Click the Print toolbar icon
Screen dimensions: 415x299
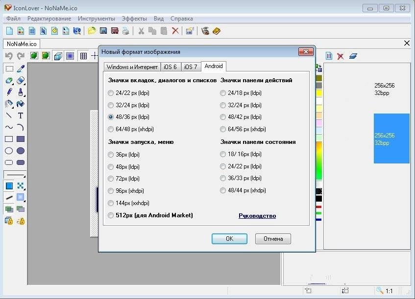point(126,31)
